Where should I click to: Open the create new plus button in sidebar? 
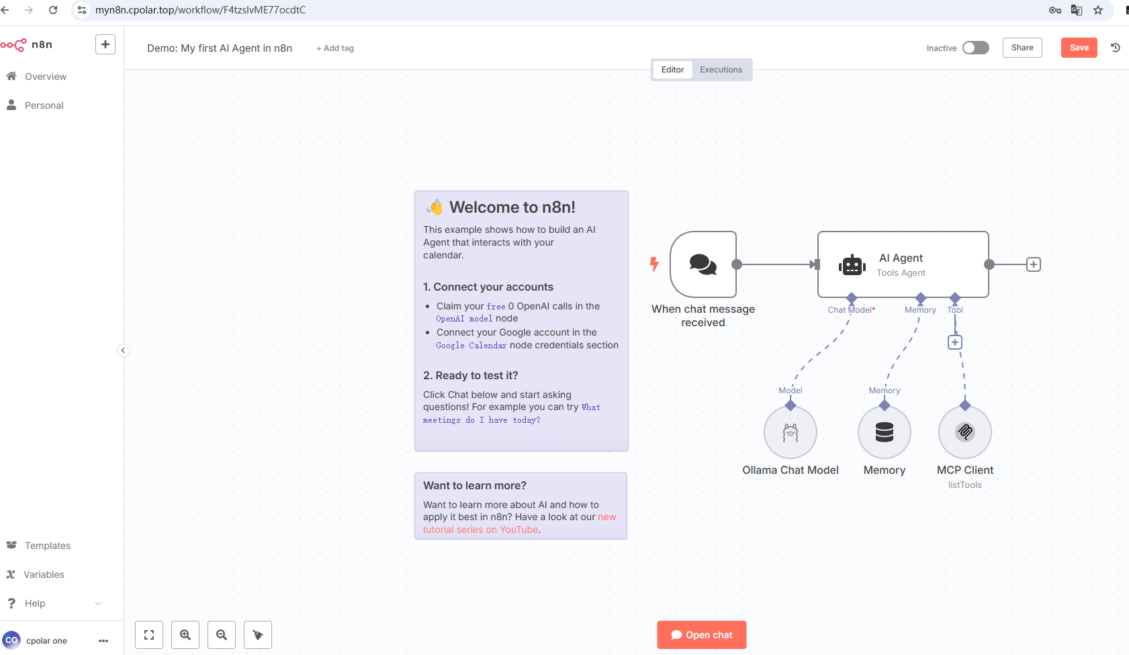(x=105, y=44)
